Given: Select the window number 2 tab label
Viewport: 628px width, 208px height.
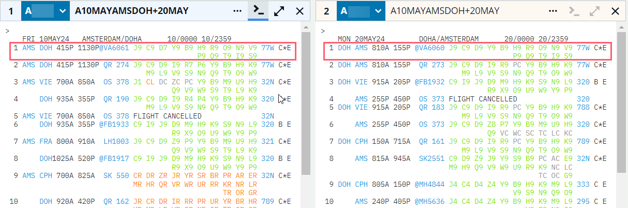Looking at the screenshot, I should (326, 11).
